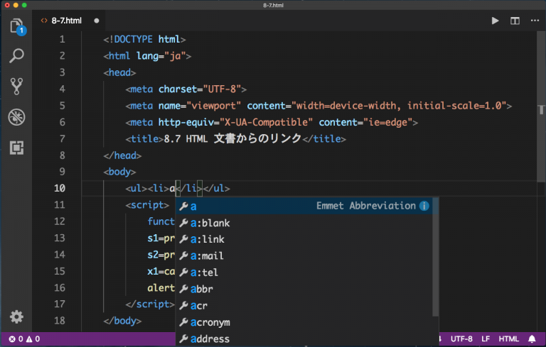The image size is (546, 347).
Task: Show errors count in status bar
Action: pos(16,339)
